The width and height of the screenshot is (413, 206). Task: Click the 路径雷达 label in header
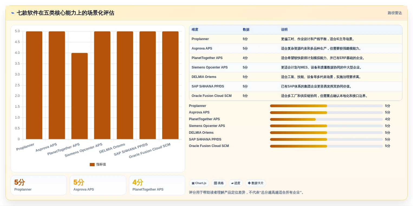coord(395,13)
